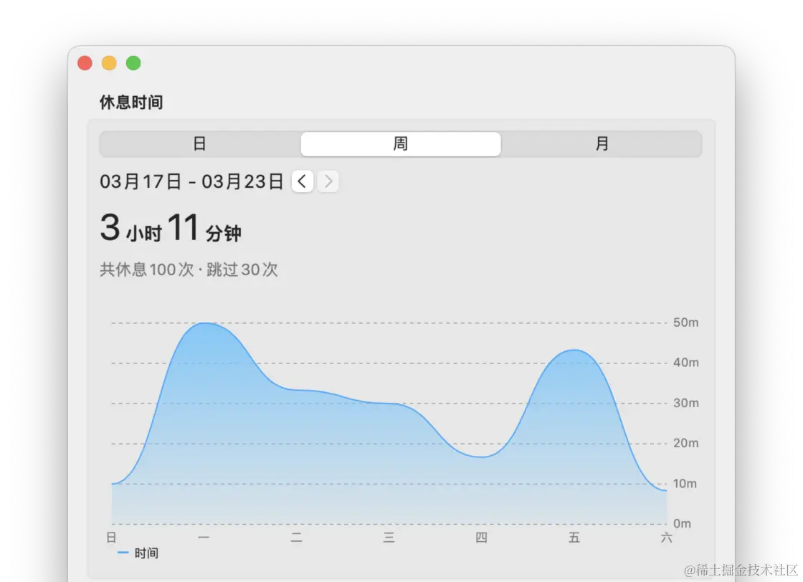Screen dimensions: 803x582
Task: Switch to the 月 (month) tab
Action: 602,144
